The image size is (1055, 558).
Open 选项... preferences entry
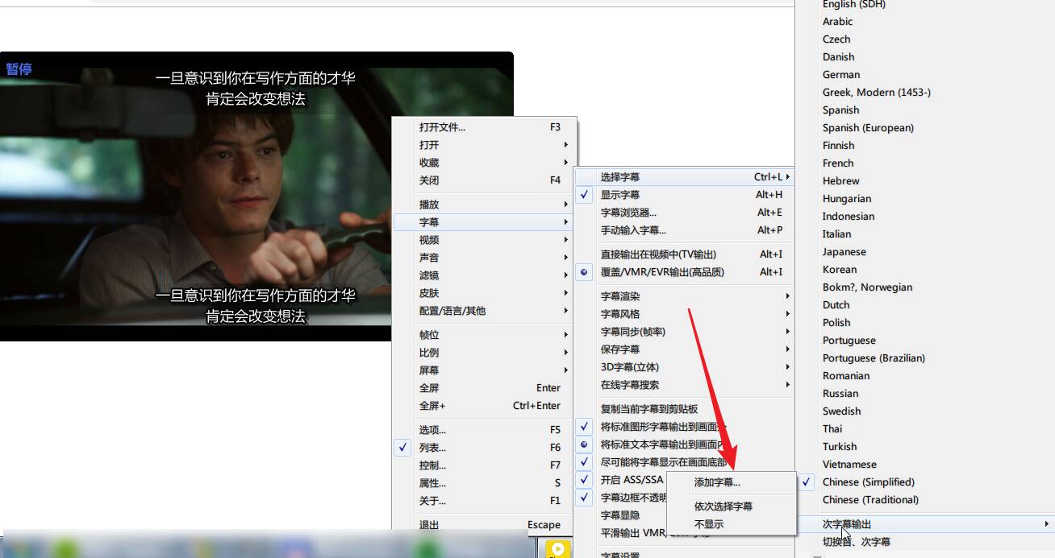[432, 430]
